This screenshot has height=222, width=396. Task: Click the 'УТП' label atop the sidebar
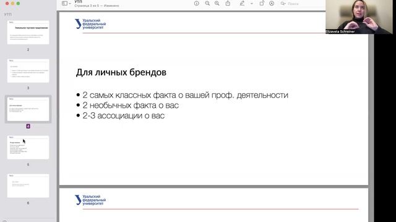click(8, 14)
